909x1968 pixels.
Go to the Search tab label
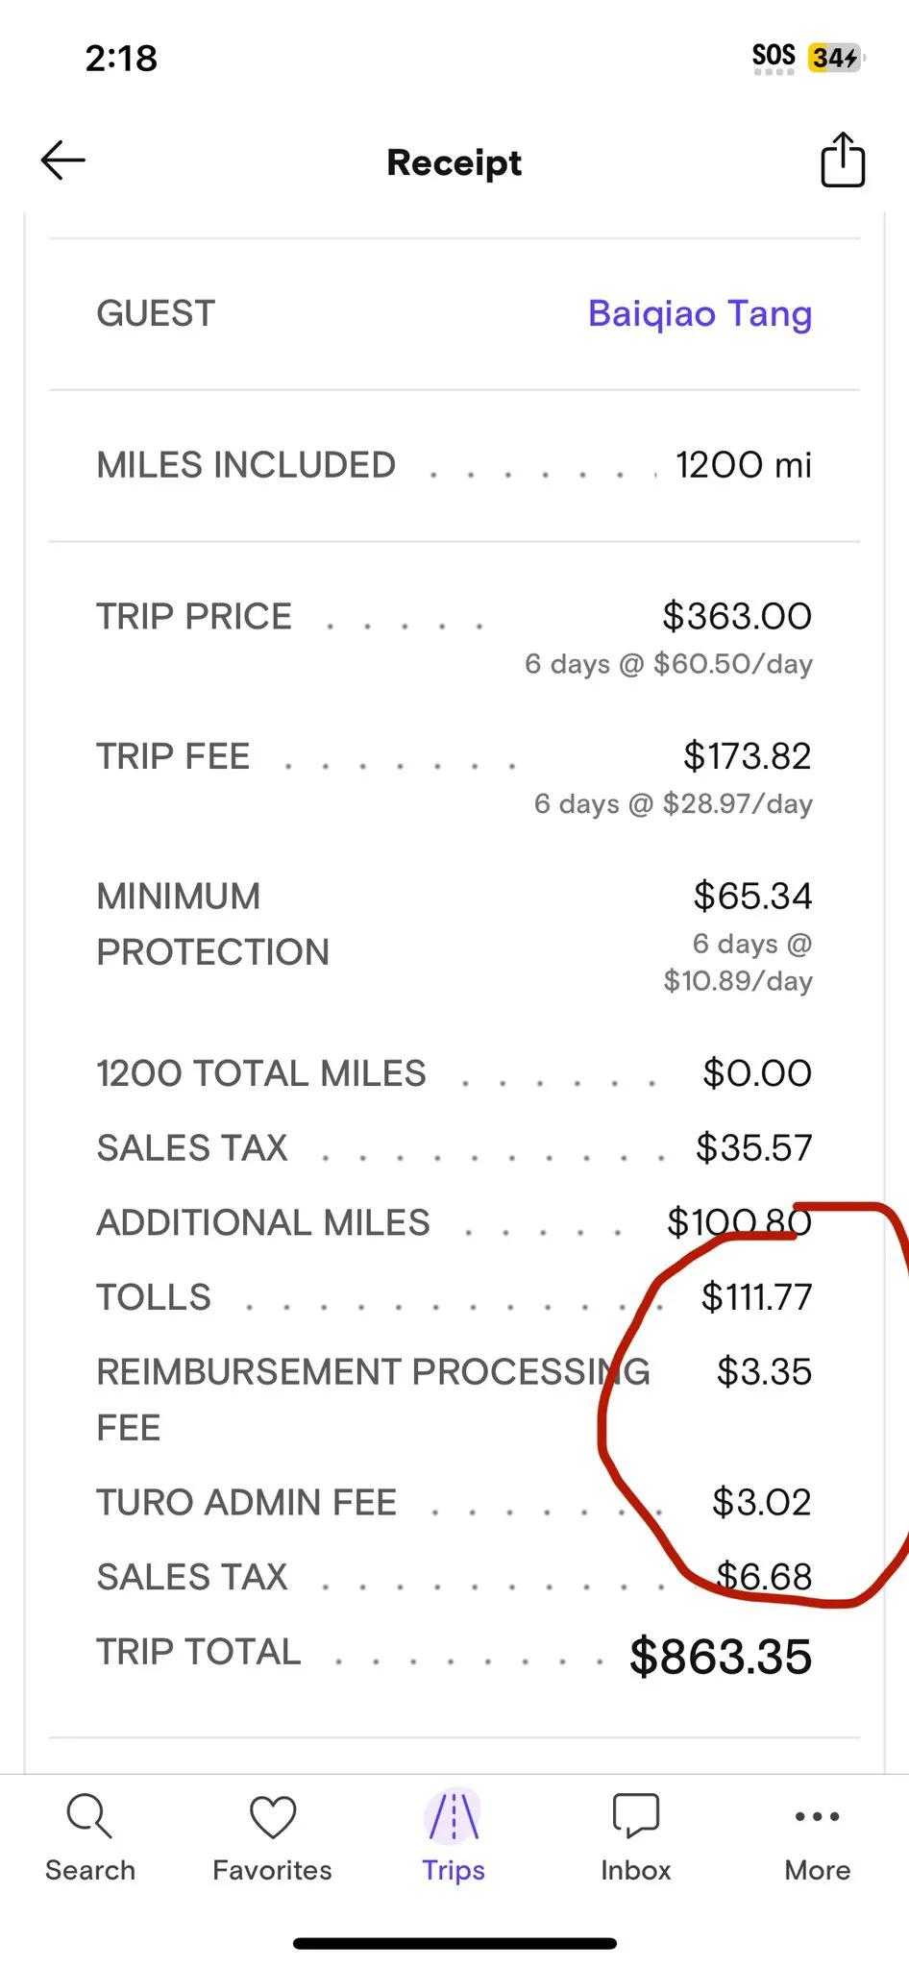[x=89, y=1870]
